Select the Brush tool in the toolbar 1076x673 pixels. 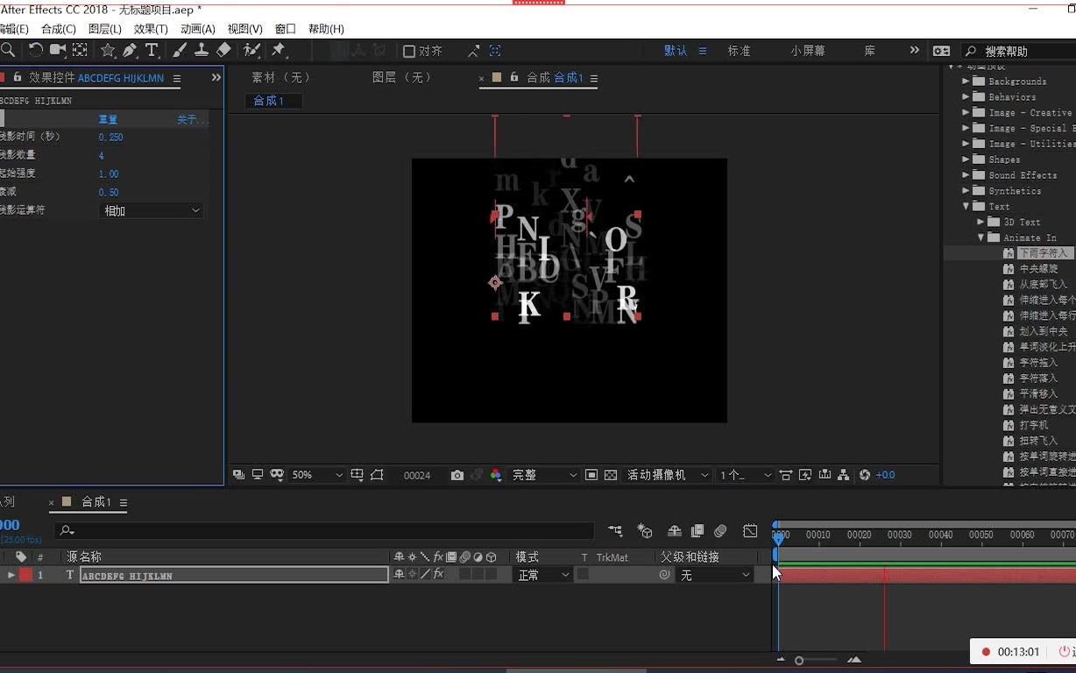point(177,50)
